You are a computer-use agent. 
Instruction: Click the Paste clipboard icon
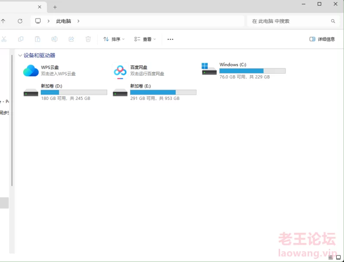(37, 39)
